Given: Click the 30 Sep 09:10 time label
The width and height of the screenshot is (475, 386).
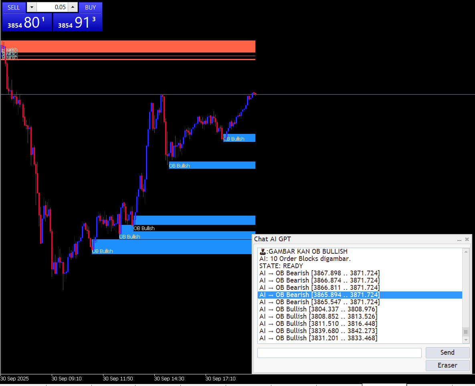Looking at the screenshot, I should click(67, 379).
